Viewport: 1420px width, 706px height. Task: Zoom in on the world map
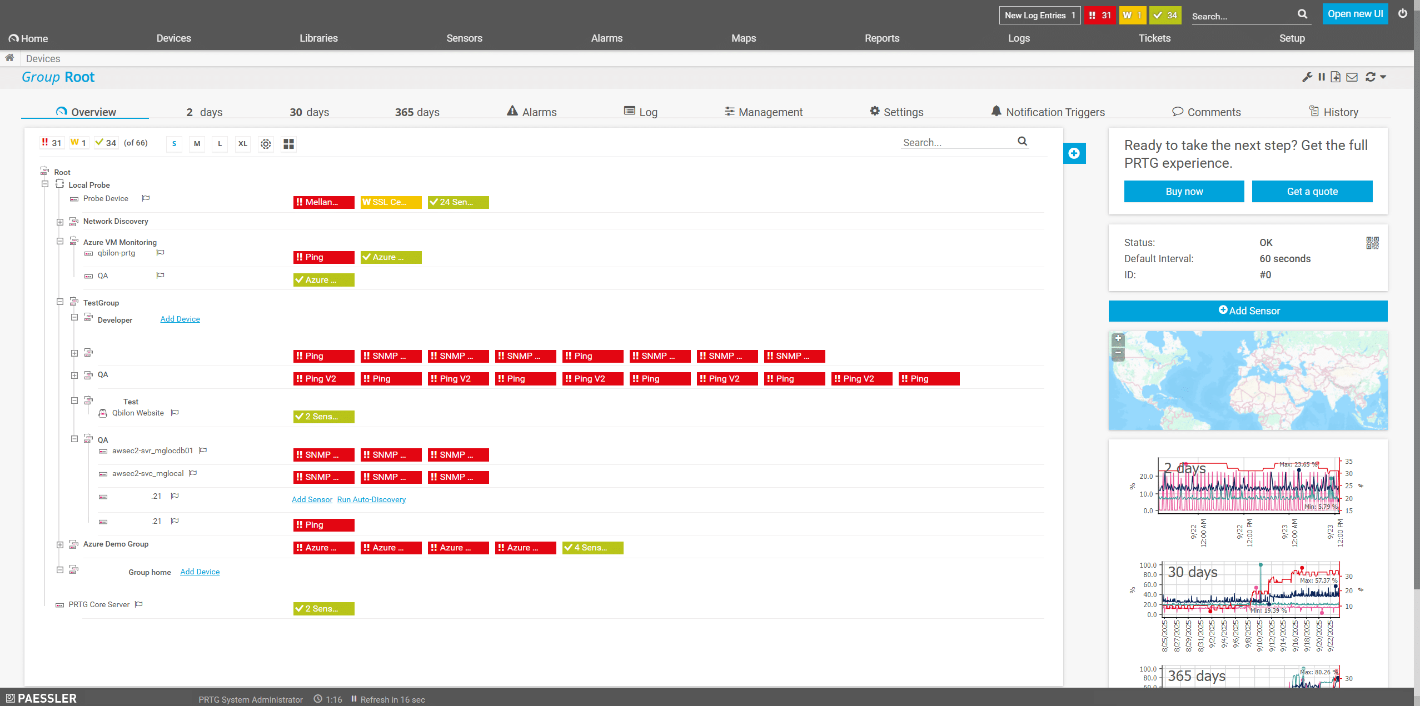(x=1118, y=338)
